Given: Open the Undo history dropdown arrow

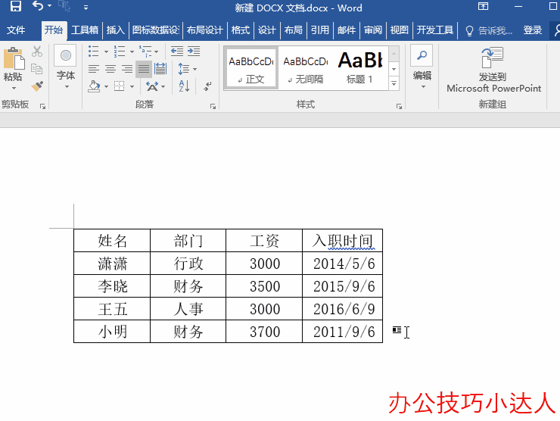Looking at the screenshot, I should pyautogui.click(x=50, y=6).
